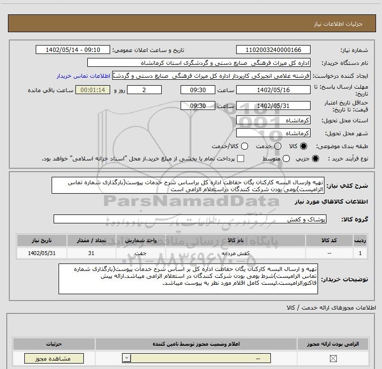The width and height of the screenshot is (382, 369).
Task: Click the remaining days field showing 2
Action: [x=144, y=90]
